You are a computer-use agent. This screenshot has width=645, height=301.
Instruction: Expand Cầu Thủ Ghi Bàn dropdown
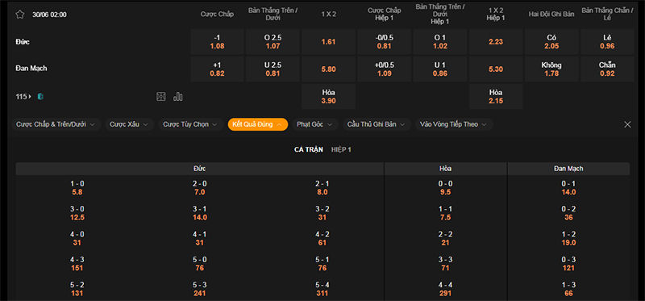pyautogui.click(x=377, y=124)
